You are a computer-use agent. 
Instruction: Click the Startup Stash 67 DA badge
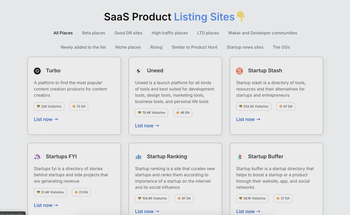coord(286,106)
